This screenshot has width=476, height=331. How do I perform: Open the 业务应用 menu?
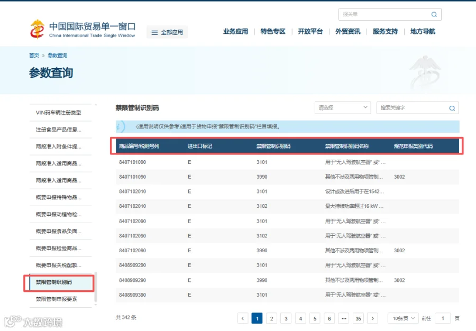pyautogui.click(x=235, y=32)
